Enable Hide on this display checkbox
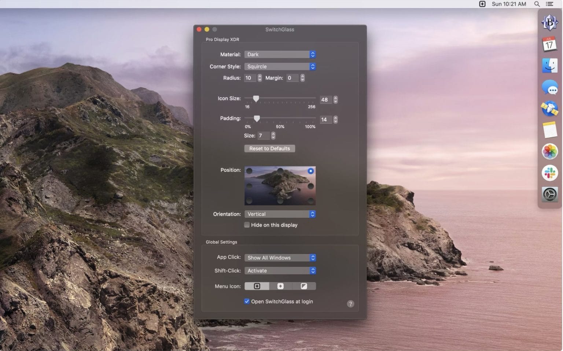This screenshot has height=351, width=563. [x=247, y=225]
